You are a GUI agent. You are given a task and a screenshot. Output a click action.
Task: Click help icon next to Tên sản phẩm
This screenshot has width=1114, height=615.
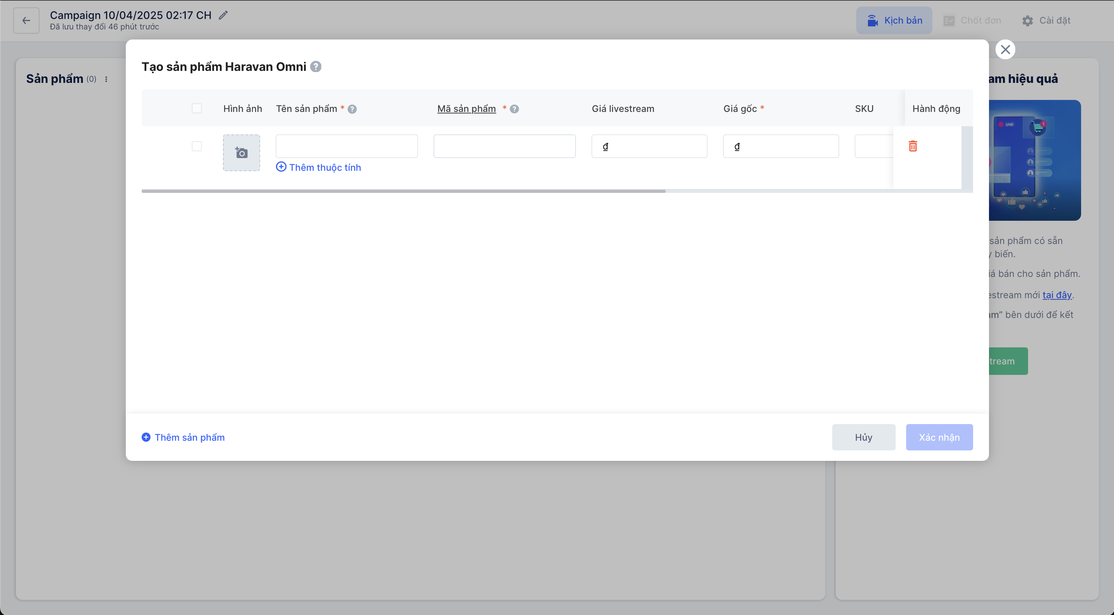(x=352, y=109)
